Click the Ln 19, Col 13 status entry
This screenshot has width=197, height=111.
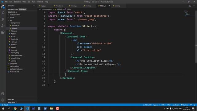click(x=147, y=105)
